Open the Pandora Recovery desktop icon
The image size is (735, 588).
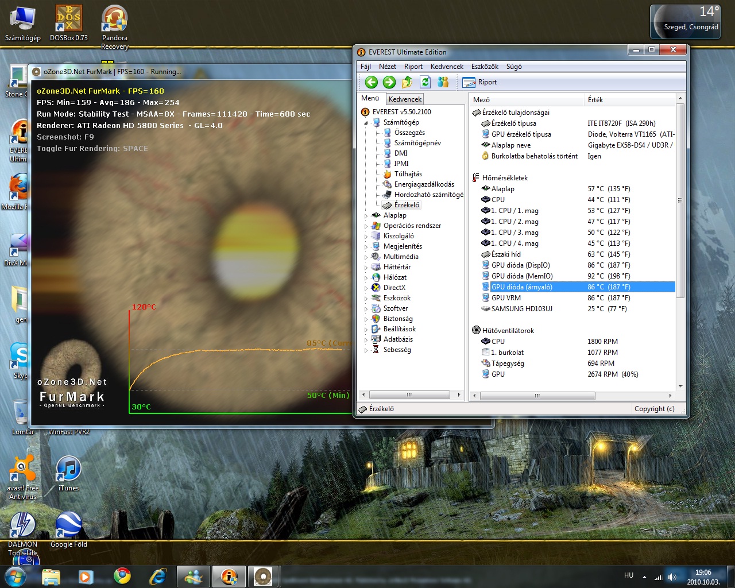point(115,26)
